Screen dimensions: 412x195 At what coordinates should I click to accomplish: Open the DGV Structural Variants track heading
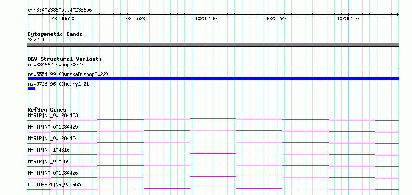(x=65, y=59)
